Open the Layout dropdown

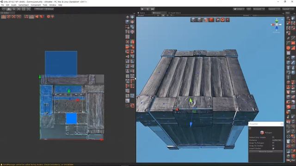(288, 9)
